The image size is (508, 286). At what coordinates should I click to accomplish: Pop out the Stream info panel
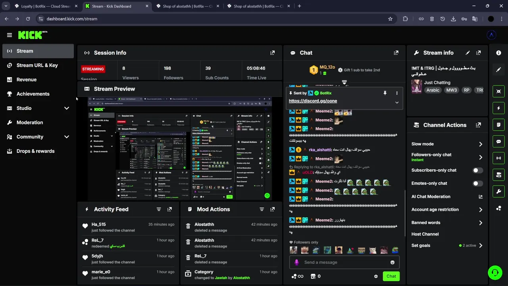pyautogui.click(x=478, y=53)
